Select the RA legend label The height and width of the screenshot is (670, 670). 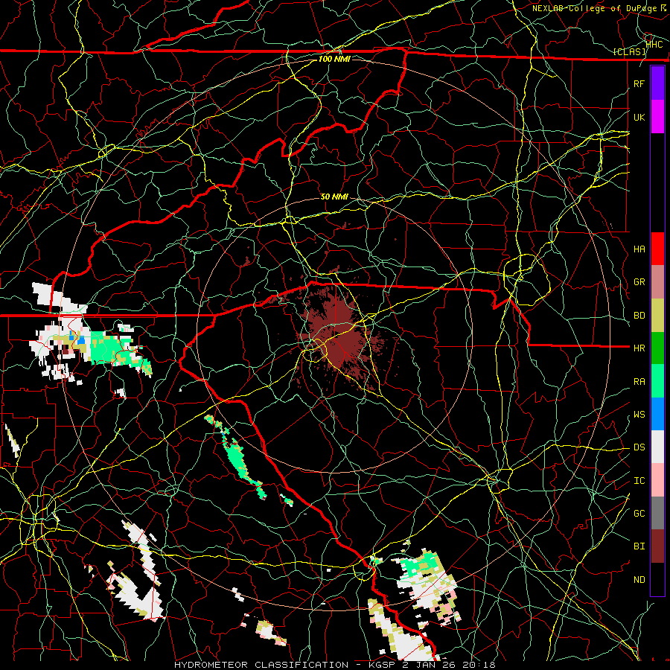pyautogui.click(x=639, y=382)
